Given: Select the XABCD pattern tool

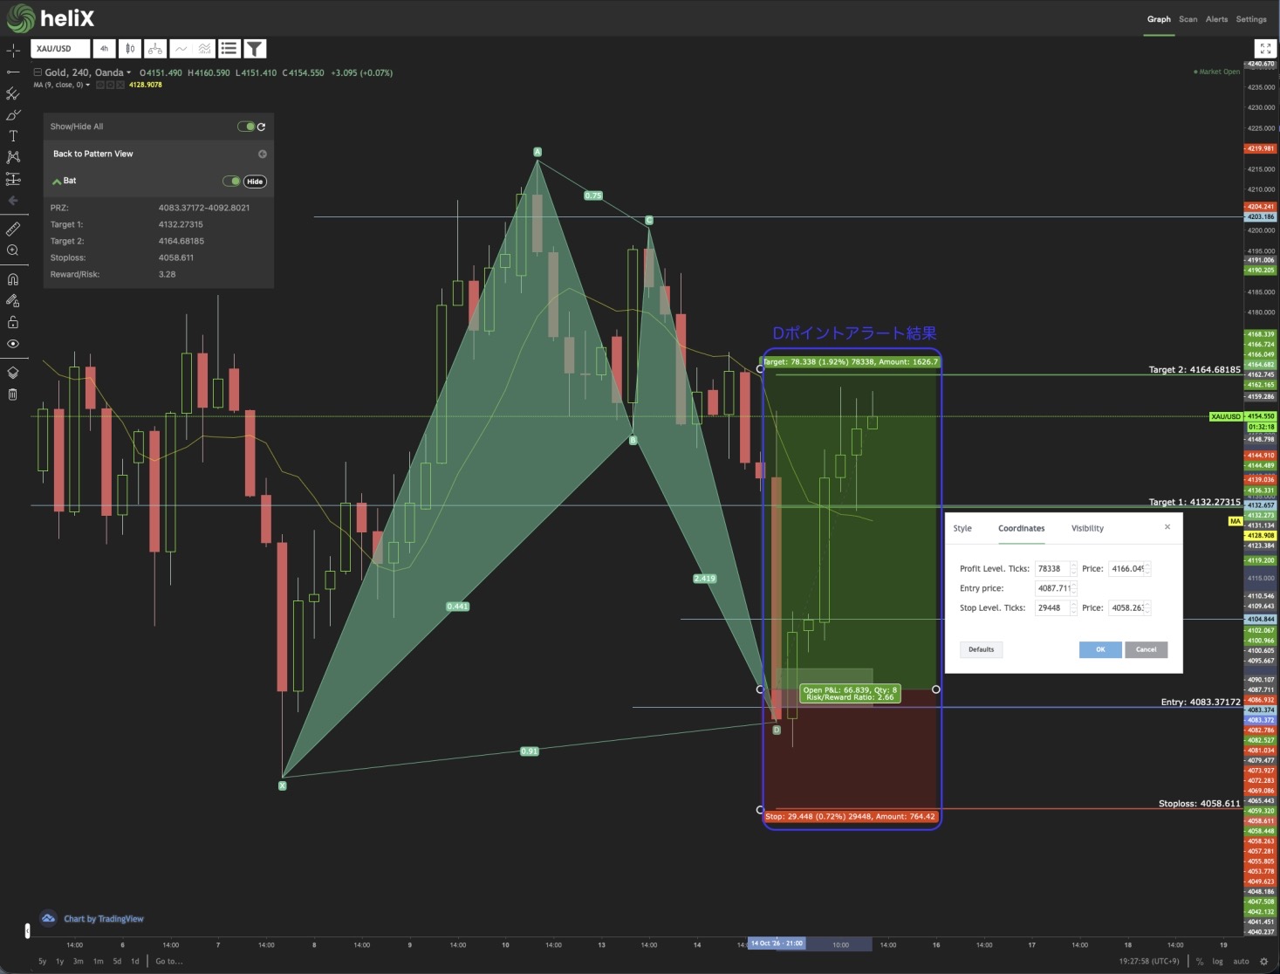Looking at the screenshot, I should (13, 157).
